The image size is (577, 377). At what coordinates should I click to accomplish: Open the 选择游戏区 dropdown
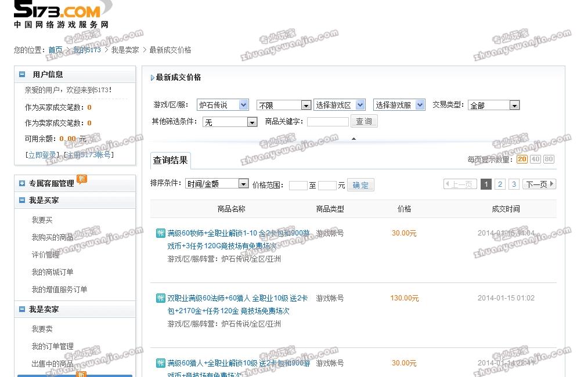pyautogui.click(x=339, y=105)
